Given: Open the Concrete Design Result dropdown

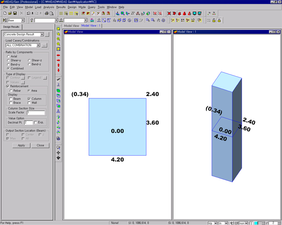Looking at the screenshot, I should coord(42,35).
